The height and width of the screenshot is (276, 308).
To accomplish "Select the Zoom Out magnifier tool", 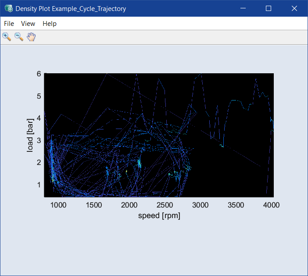I will [x=19, y=37].
